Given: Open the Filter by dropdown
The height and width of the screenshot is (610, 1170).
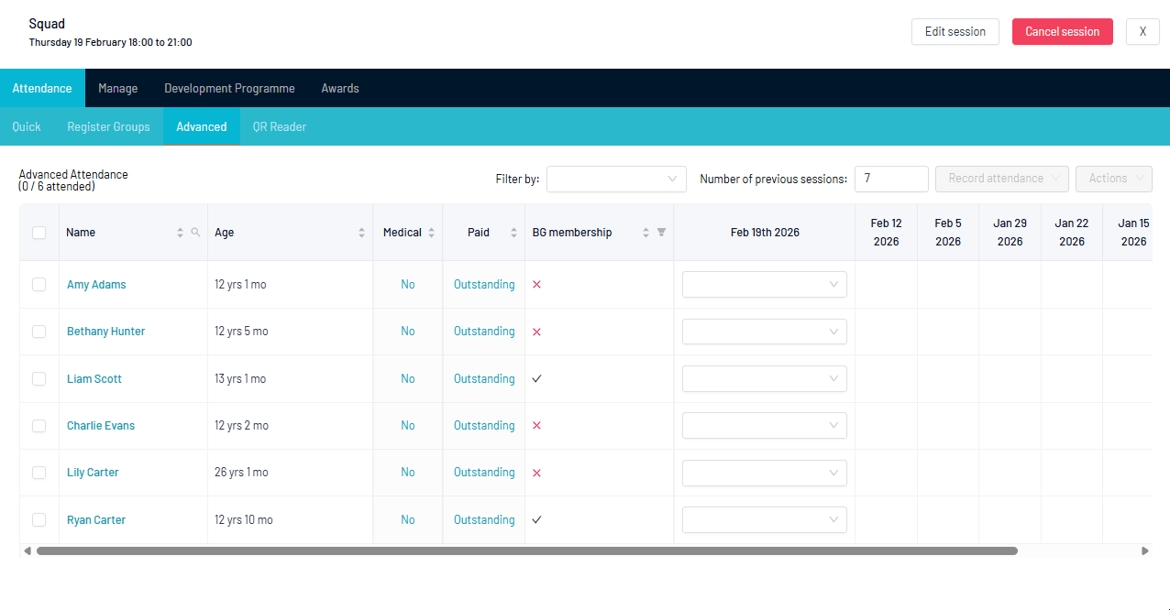Looking at the screenshot, I should 616,180.
